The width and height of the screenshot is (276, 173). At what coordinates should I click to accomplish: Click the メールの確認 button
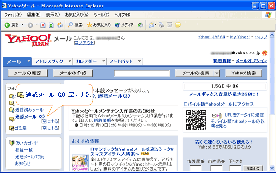click(x=28, y=73)
